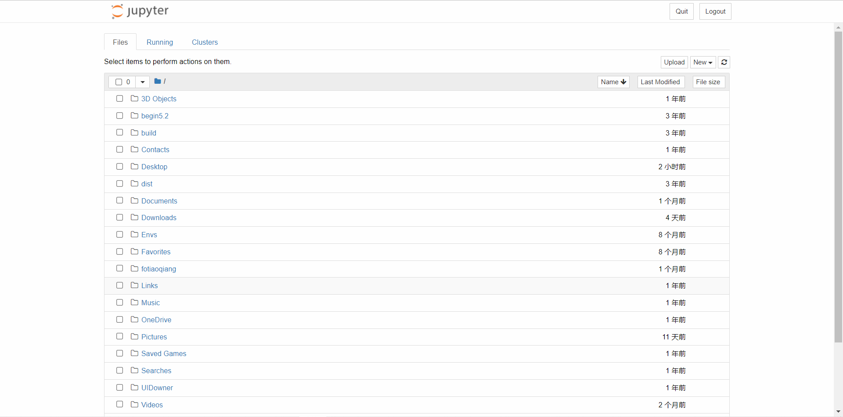Switch to the Files tab
The height and width of the screenshot is (417, 843).
coord(120,42)
